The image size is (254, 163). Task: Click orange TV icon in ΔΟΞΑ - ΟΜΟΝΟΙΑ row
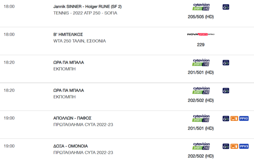234,146
